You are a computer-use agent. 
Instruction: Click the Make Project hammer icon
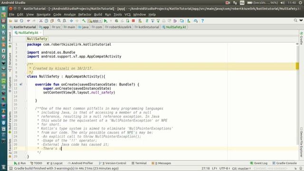point(84,21)
